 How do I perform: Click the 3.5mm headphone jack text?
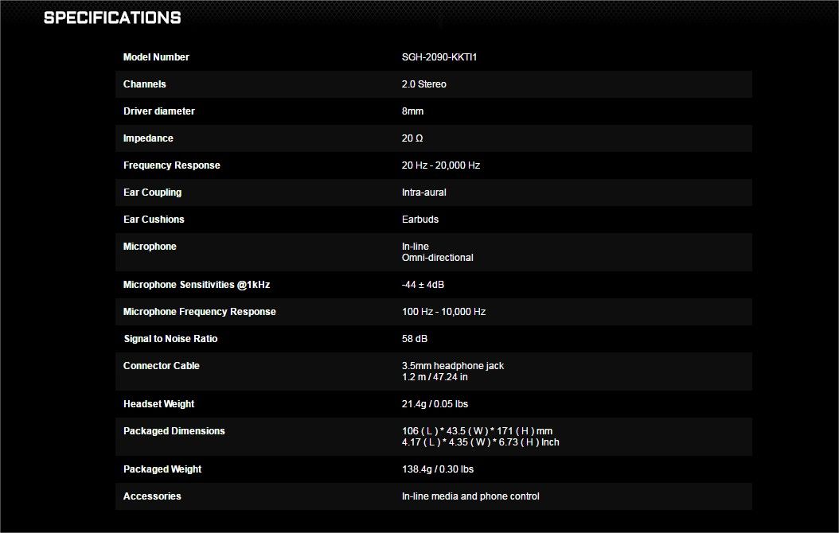(x=453, y=366)
